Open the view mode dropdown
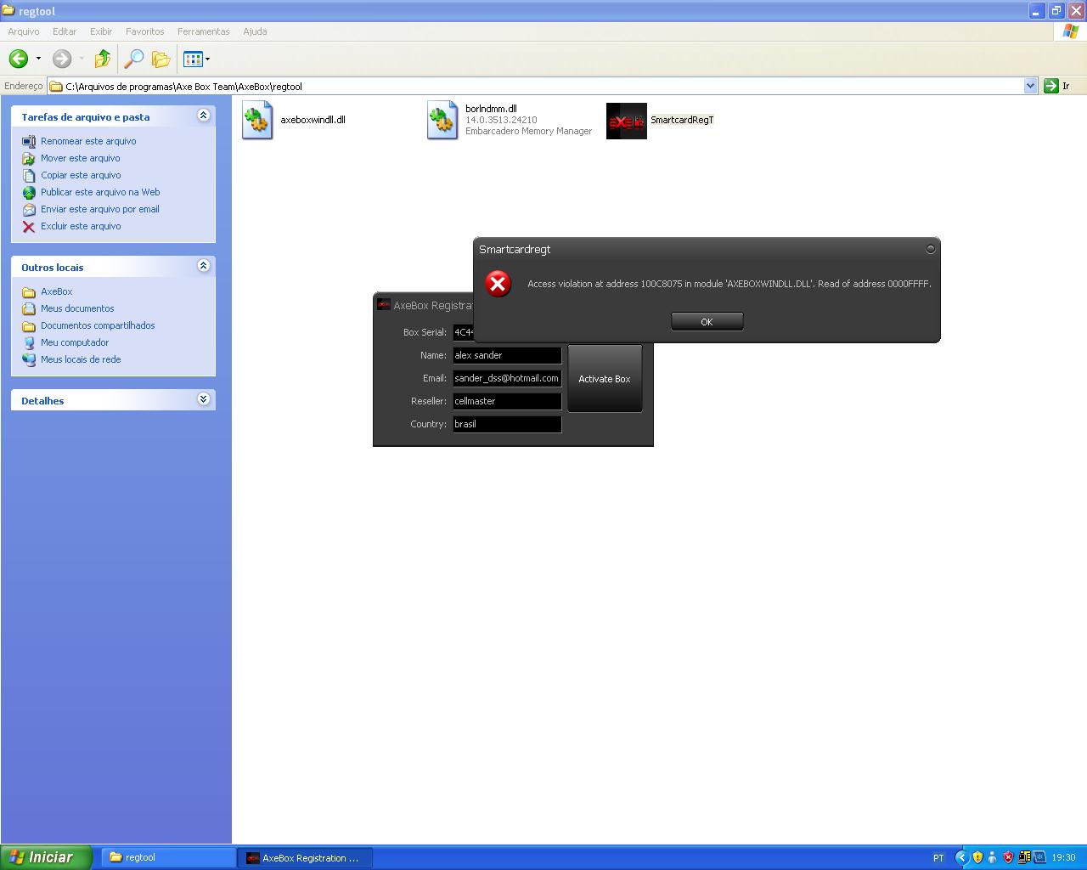Image resolution: width=1087 pixels, height=870 pixels. 207,59
